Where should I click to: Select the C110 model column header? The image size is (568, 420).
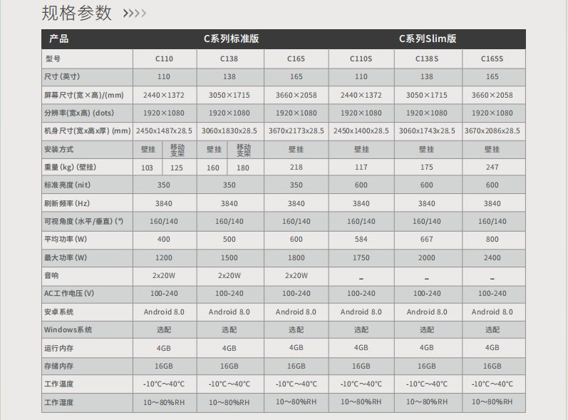164,58
